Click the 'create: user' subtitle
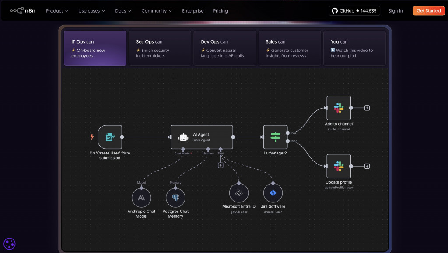 tap(273, 212)
